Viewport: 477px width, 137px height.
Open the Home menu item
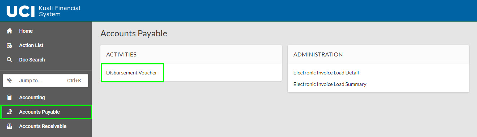(x=26, y=31)
